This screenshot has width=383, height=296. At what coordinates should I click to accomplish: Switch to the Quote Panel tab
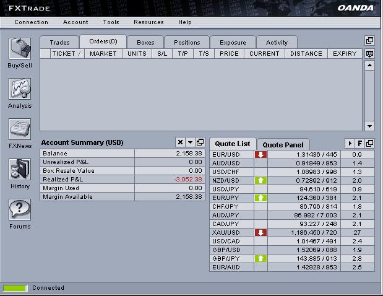(283, 145)
